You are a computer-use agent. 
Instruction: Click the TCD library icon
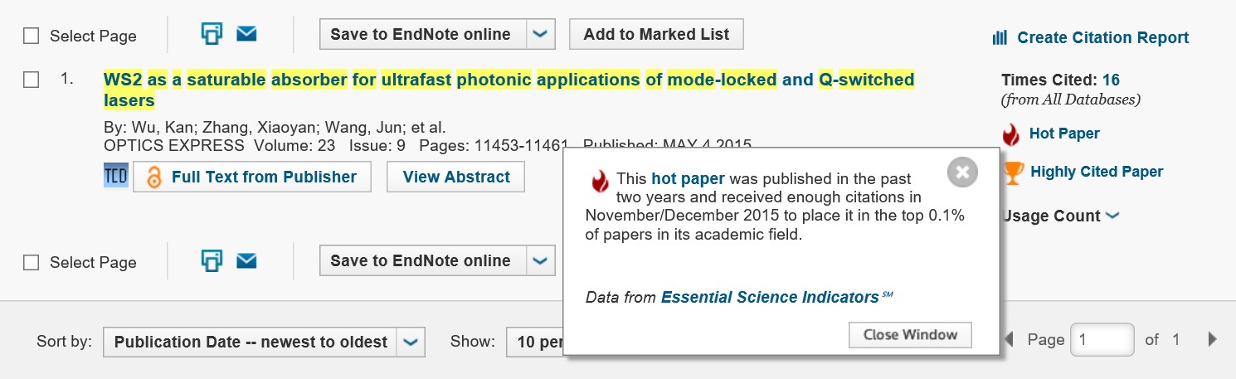(116, 177)
